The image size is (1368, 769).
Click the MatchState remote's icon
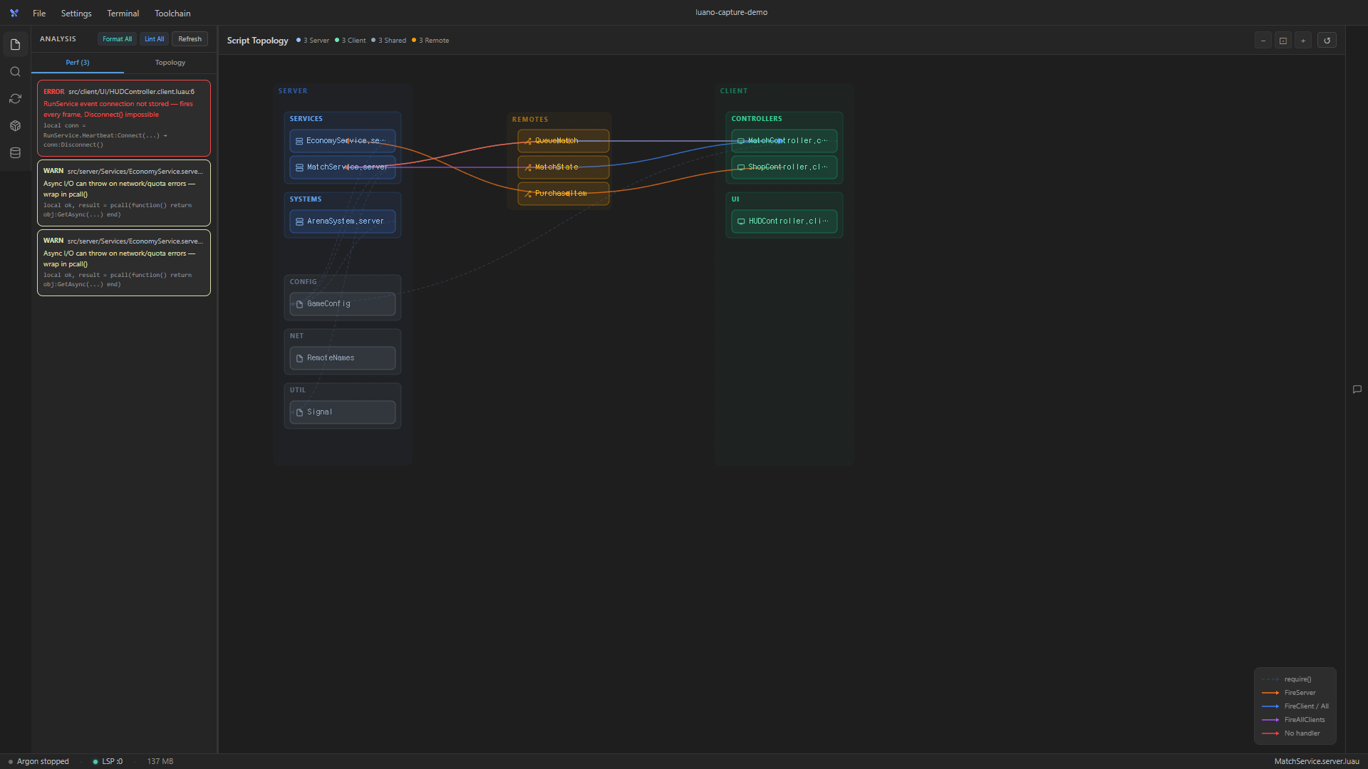pos(528,167)
